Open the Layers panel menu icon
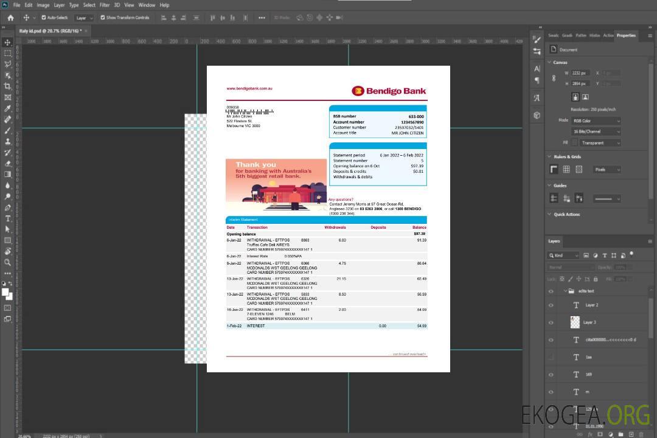This screenshot has height=438, width=657. (x=650, y=242)
